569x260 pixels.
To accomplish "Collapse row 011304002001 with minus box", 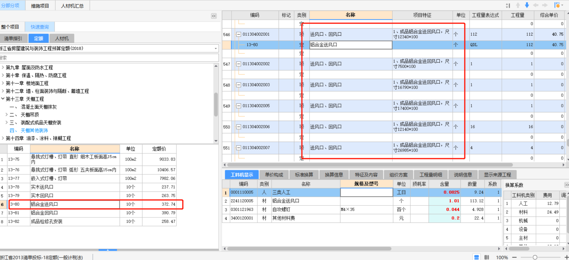I will pyautogui.click(x=238, y=34).
